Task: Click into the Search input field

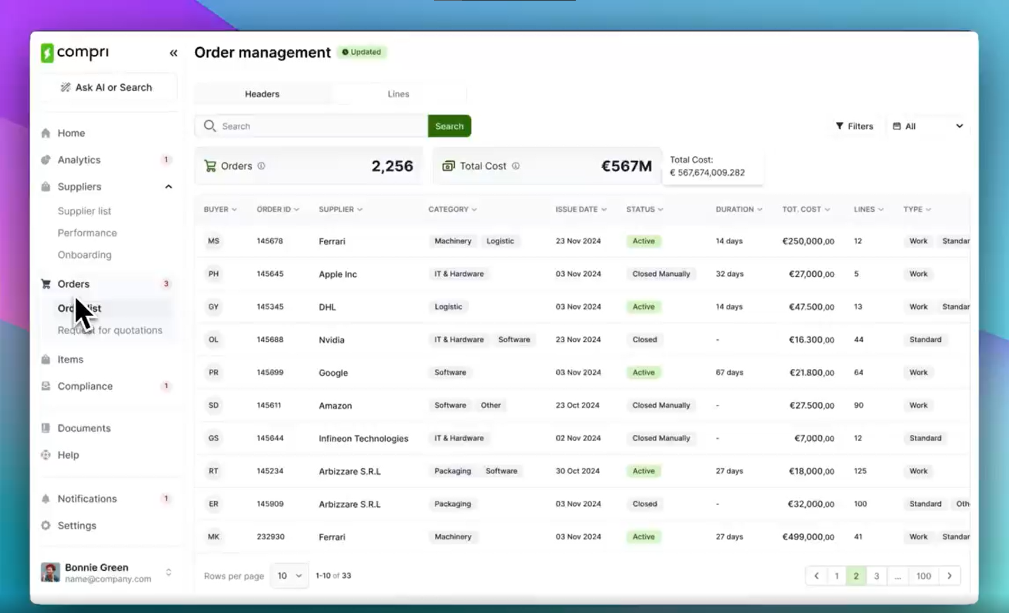Action: (x=311, y=126)
